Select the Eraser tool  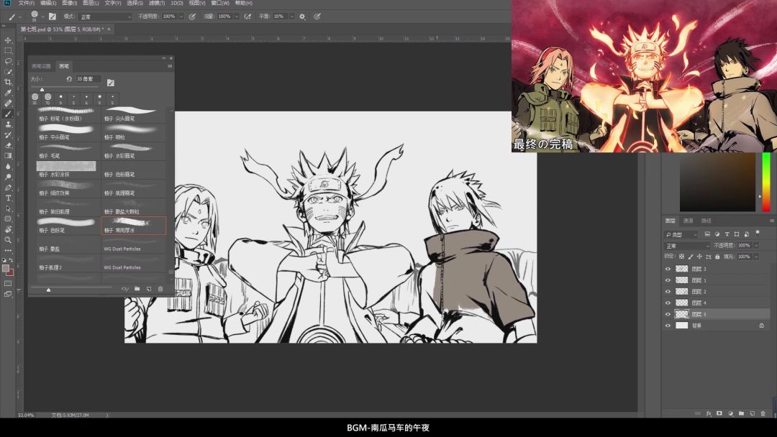point(8,145)
